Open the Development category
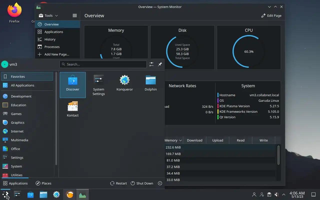Image resolution: width=320 pixels, height=200 pixels. 27,96
